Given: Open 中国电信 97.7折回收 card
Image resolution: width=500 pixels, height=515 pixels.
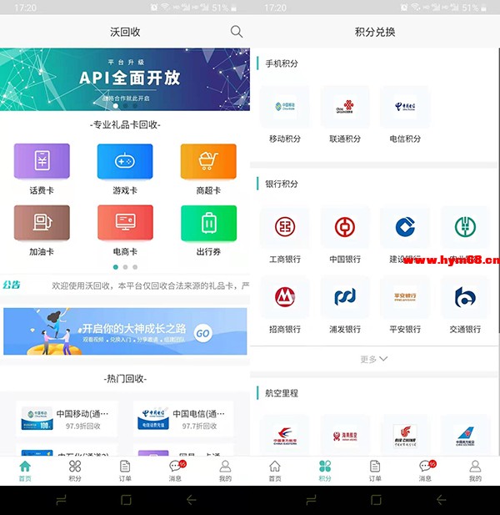Looking at the screenshot, I should pos(183,419).
